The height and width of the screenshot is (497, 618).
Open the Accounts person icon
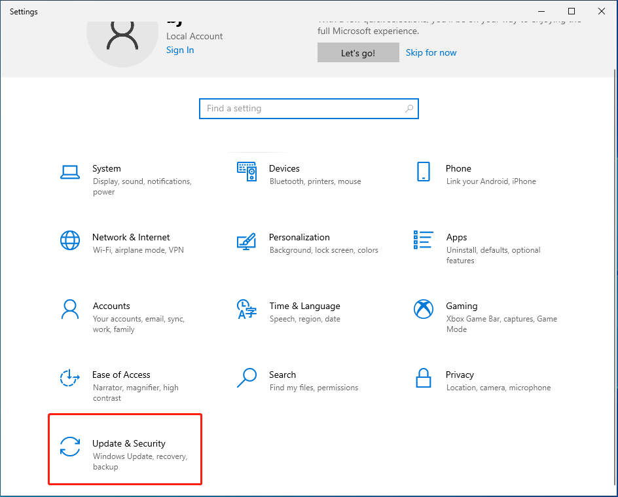[70, 309]
